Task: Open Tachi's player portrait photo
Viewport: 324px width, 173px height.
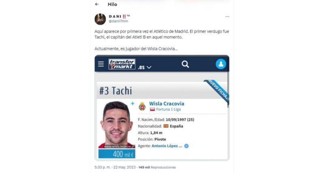Action: [x=117, y=125]
